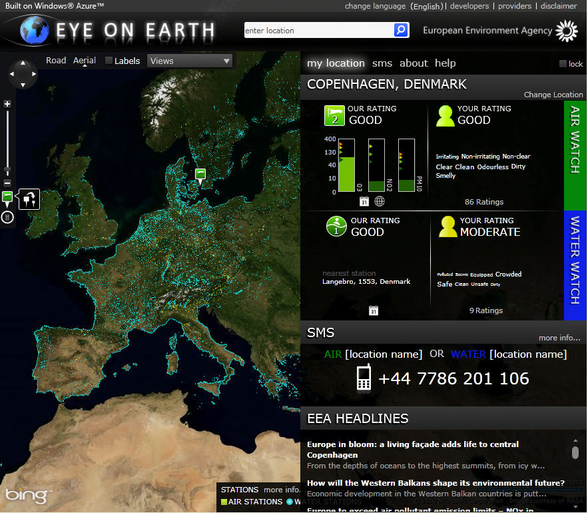The image size is (588, 513).
Task: Click nearest station Langebro, 1553, Denmark
Action: 366,281
